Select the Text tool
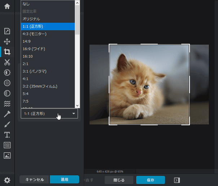This screenshot has width=218, height=186. pos(7,135)
